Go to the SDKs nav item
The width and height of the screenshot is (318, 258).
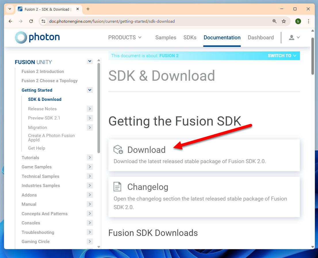coord(190,38)
